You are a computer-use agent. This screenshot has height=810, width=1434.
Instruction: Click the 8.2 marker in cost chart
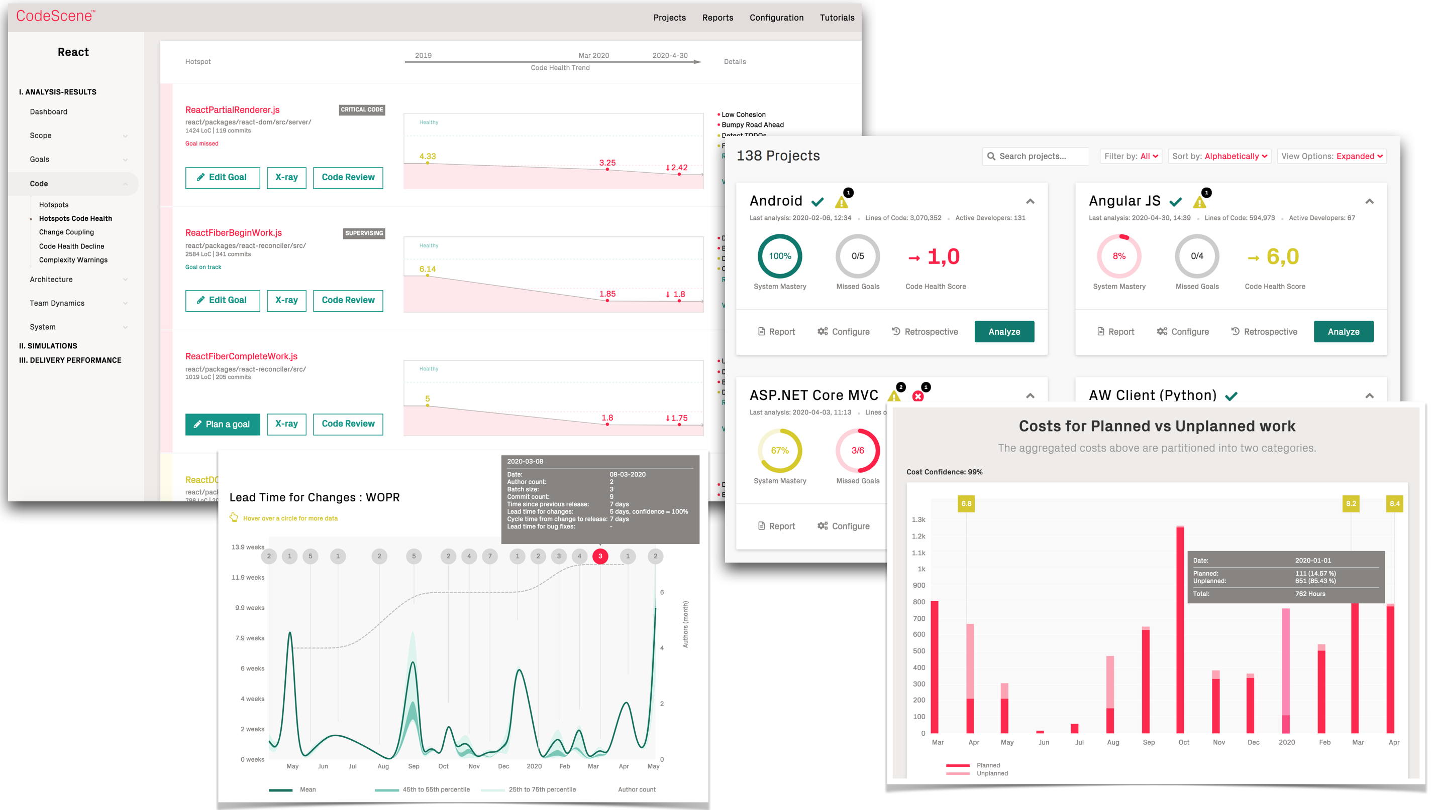point(1351,503)
